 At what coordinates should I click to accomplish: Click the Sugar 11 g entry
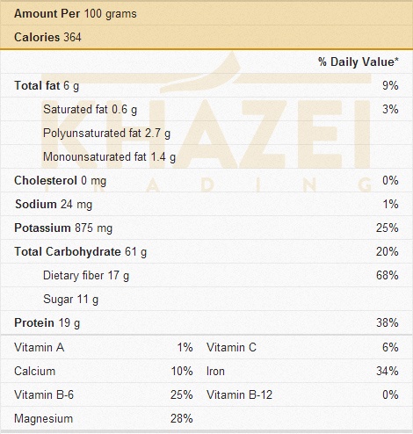point(71,299)
